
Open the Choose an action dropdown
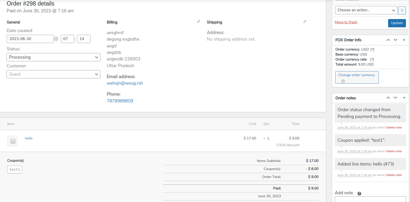pos(366,10)
